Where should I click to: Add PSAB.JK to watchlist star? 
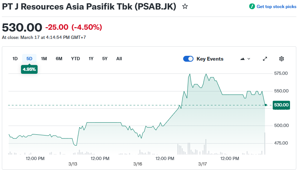coord(185,7)
